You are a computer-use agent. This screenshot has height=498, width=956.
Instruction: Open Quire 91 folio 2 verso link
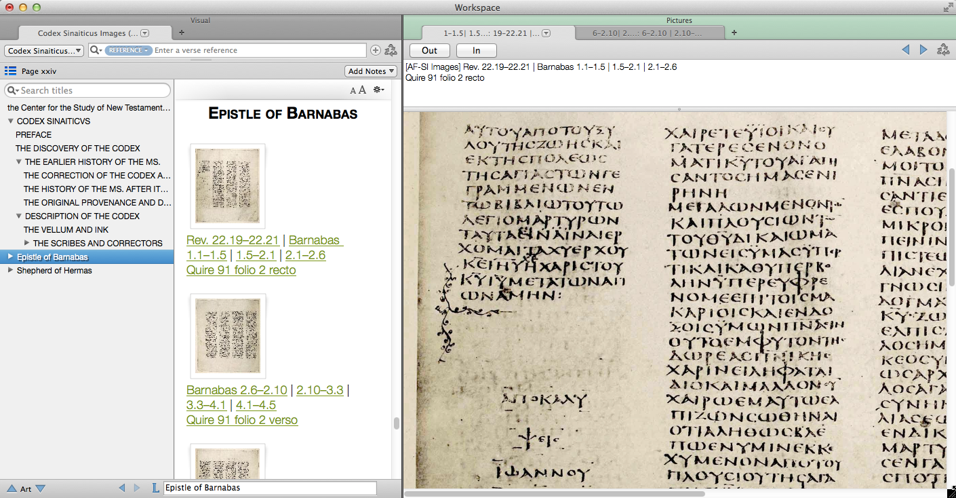[242, 420]
